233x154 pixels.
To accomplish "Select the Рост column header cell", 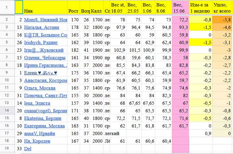I will click(74, 11).
